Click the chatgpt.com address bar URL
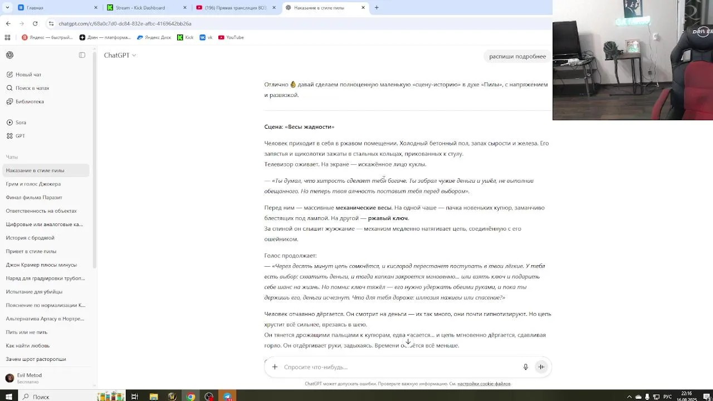Screen dimensions: 713x401 (x=125, y=24)
